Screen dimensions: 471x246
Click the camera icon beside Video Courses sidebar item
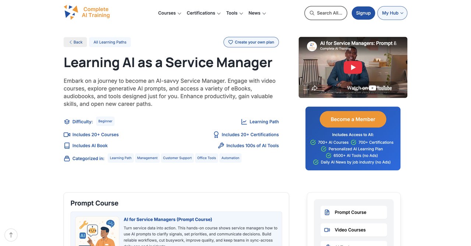coord(327,230)
